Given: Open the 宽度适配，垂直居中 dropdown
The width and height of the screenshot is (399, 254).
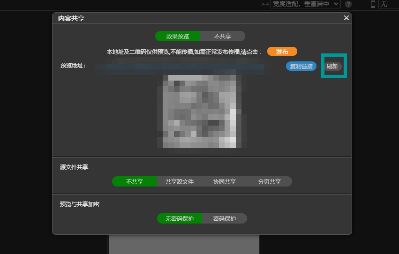Looking at the screenshot, I should (305, 4).
